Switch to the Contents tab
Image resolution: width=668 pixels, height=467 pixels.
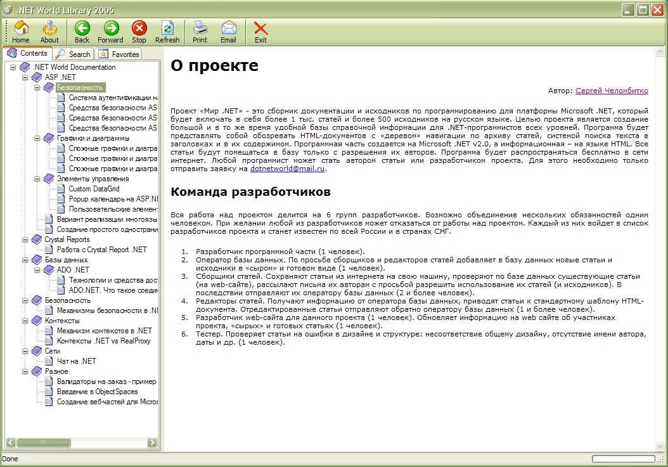click(x=27, y=53)
